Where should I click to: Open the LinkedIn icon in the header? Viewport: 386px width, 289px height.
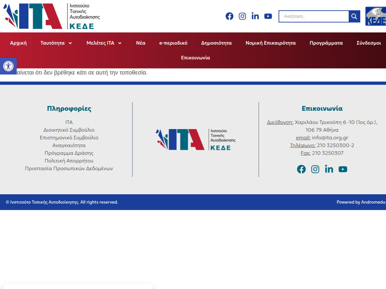point(255,16)
